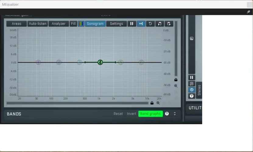Screen dimensions: 253x152
Task: Toggle the Fill option
Action: [x=73, y=24]
